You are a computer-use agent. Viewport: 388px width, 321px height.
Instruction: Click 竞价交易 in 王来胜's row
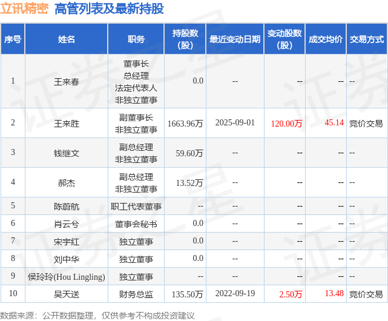tap(366, 124)
